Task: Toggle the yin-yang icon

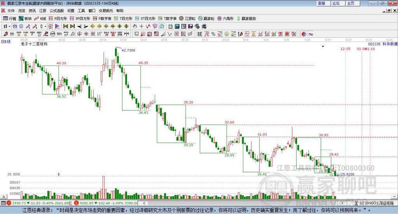Action: (x=304, y=34)
